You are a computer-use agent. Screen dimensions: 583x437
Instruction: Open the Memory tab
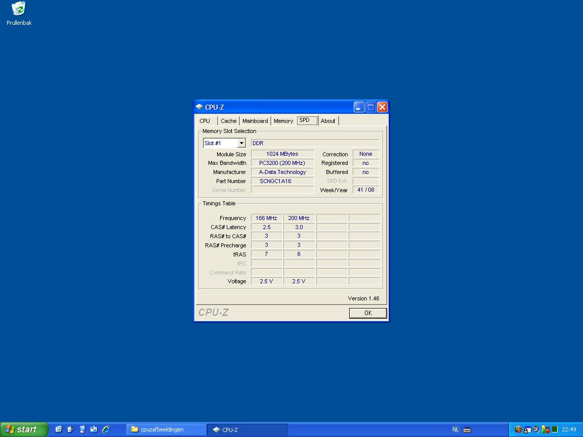click(283, 121)
